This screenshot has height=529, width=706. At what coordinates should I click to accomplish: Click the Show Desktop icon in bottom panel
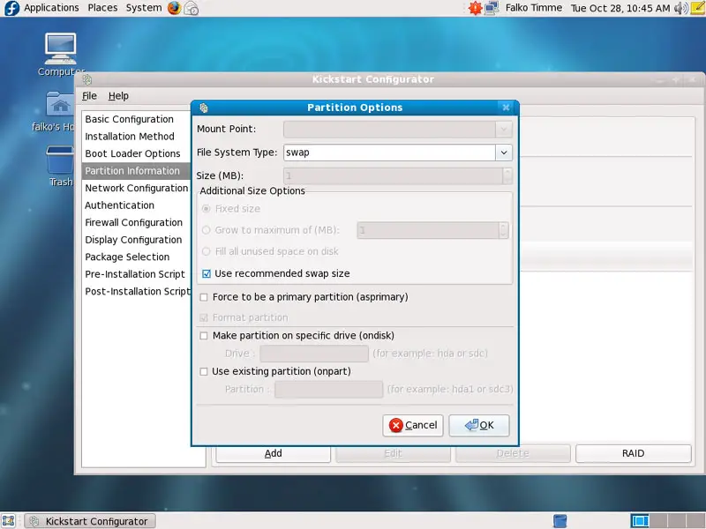tap(9, 521)
